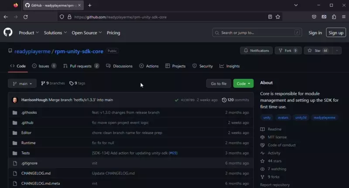The image size is (349, 188).
Task: Bookmark this page with star icon
Action: (278, 17)
